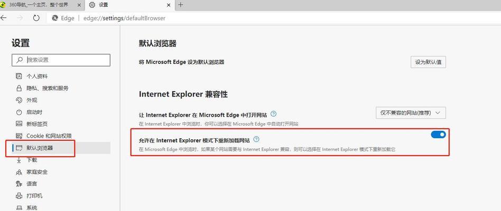Click the 个人资料 profile icon
Viewport: 501px width, 211px height.
tap(19, 76)
